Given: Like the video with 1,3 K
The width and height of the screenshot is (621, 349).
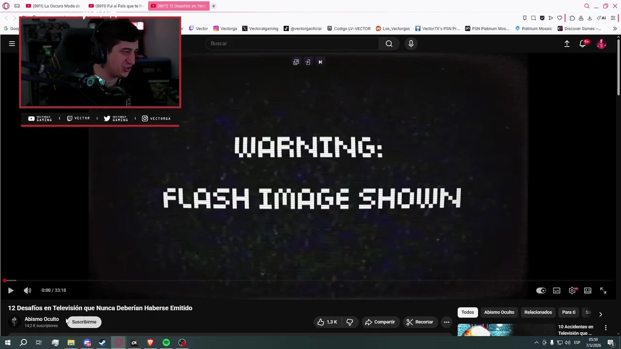Looking at the screenshot, I should [x=327, y=322].
